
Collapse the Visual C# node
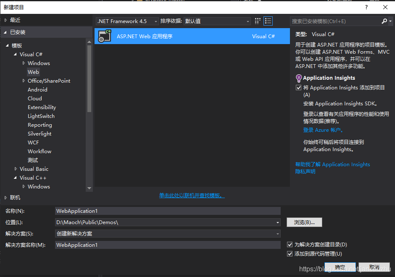[16, 54]
